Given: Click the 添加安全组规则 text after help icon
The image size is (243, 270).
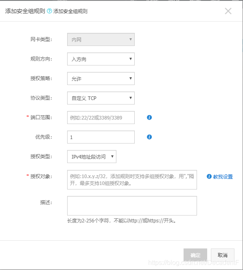Looking at the screenshot, I should [x=70, y=11].
